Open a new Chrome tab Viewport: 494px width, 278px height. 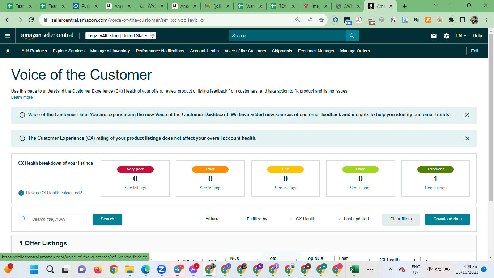405,6
